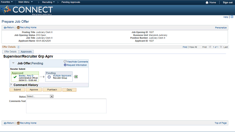Click the Supervisor/Recruiter Grp Aprv heading
Screen dimensions: 235x132
point(28,56)
